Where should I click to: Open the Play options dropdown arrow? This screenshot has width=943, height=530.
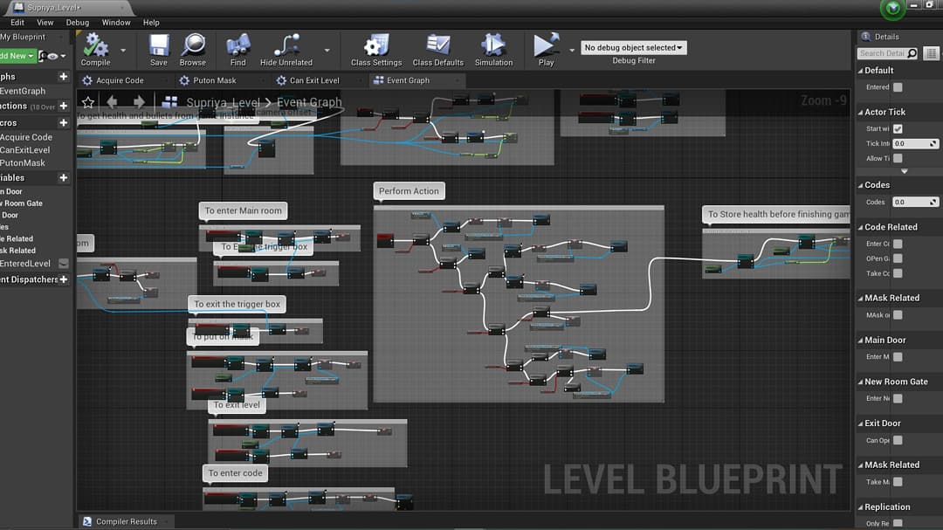click(x=571, y=50)
